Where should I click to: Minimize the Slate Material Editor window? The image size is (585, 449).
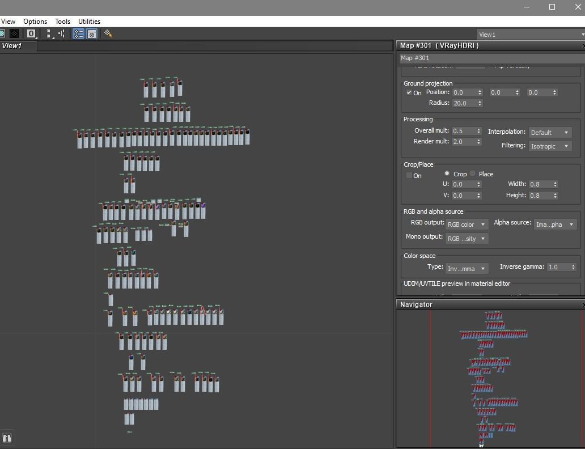point(527,7)
